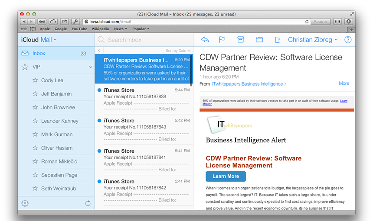
Task: Click the glasses icon in bookmarks bar
Action: [x=23, y=29]
